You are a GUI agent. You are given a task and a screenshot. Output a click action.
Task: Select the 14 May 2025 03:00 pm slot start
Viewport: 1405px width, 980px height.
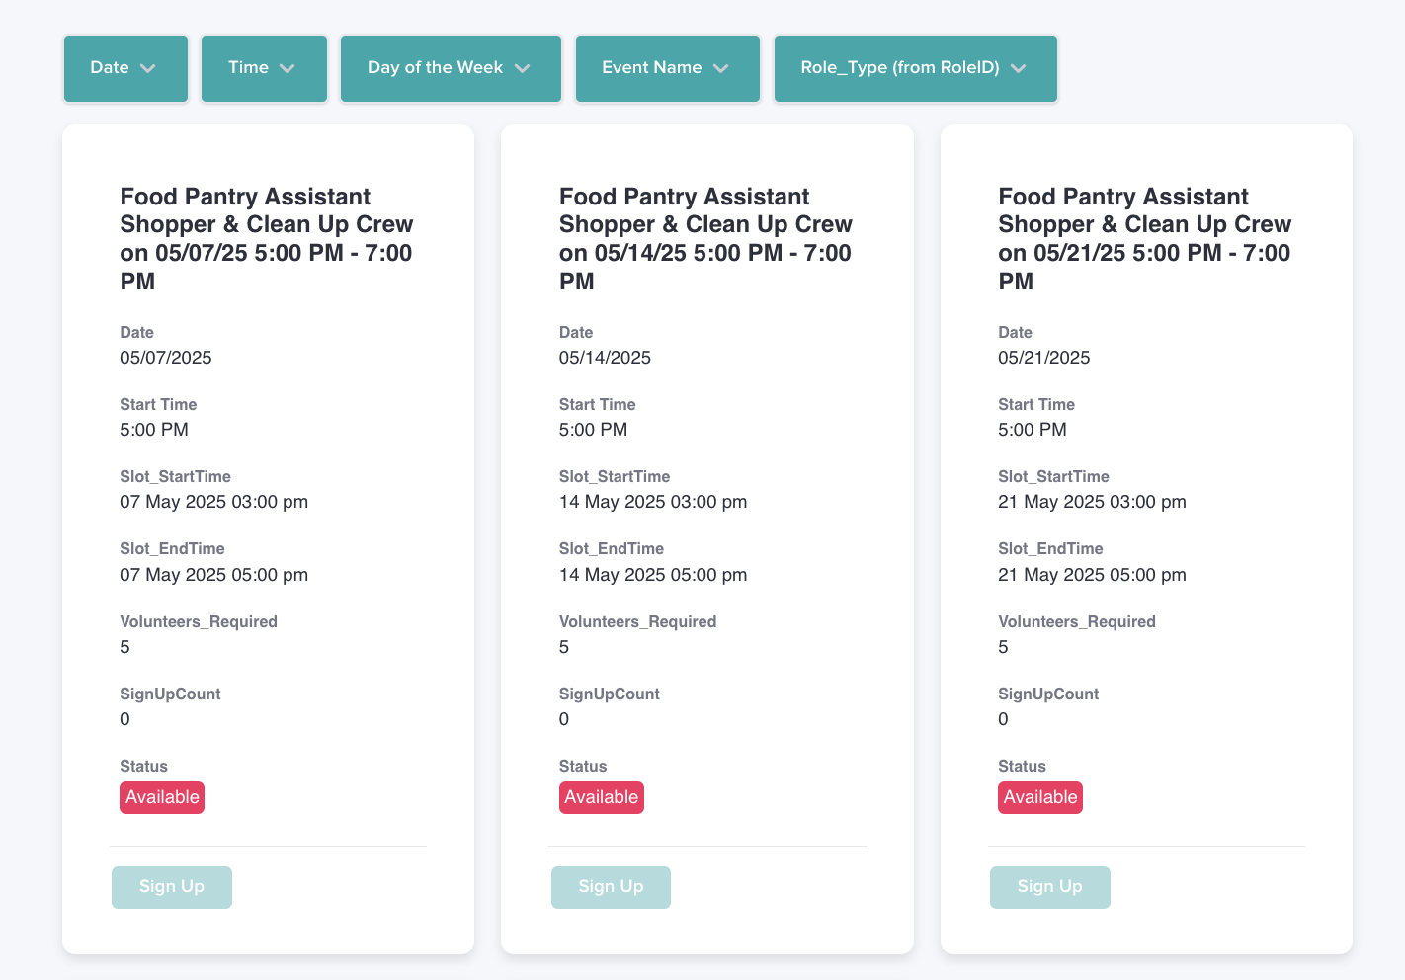[653, 502]
